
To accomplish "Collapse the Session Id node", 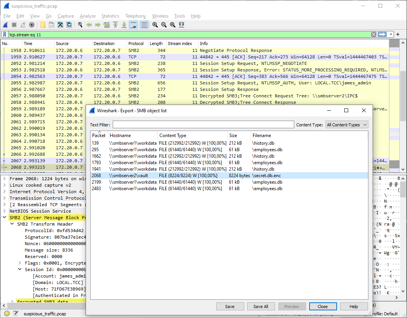I will (x=20, y=269).
